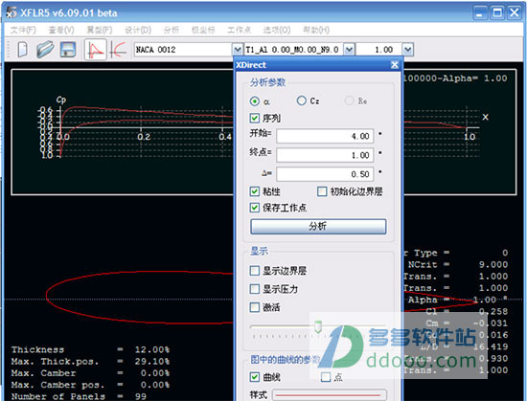Open the 极坐标 menu
The image size is (527, 401).
[203, 30]
